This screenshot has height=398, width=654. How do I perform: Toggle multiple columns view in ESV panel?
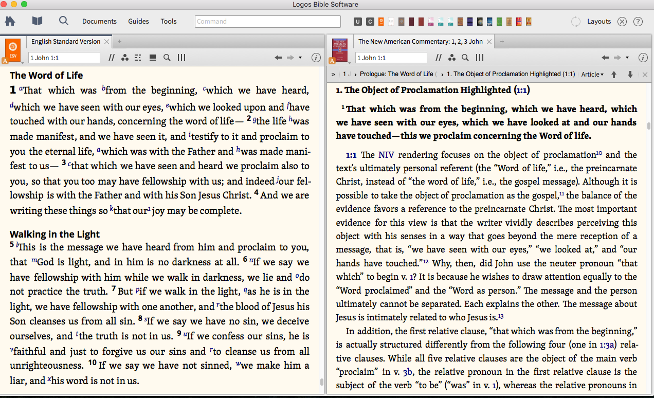[181, 58]
